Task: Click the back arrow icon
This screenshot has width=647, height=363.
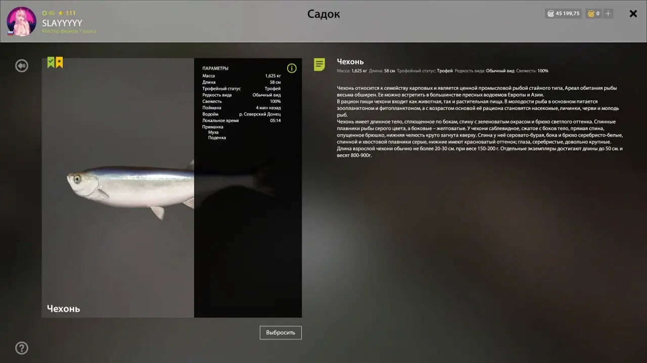Action: [x=22, y=66]
